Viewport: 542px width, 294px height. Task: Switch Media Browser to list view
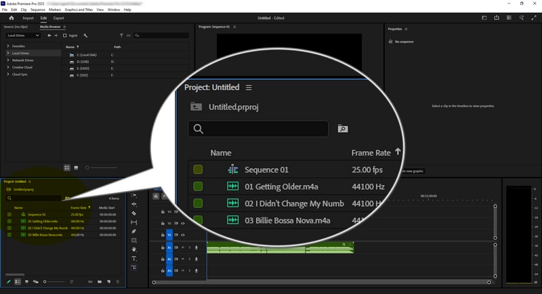pos(67,167)
